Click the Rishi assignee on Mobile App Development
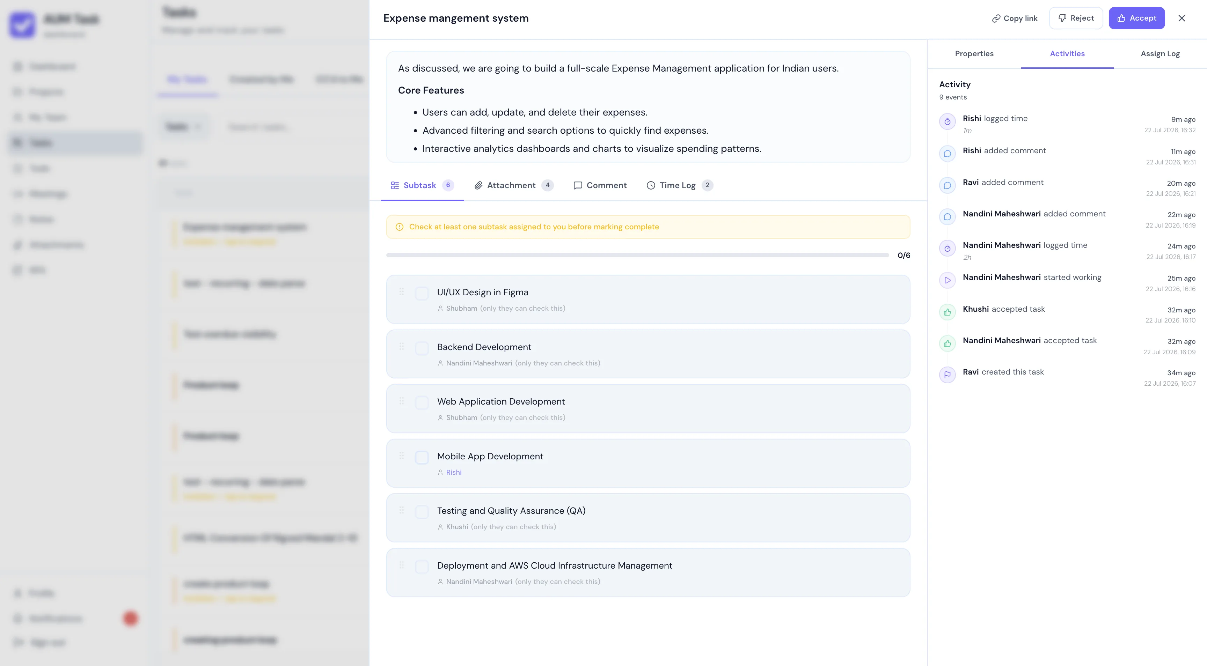 click(454, 473)
